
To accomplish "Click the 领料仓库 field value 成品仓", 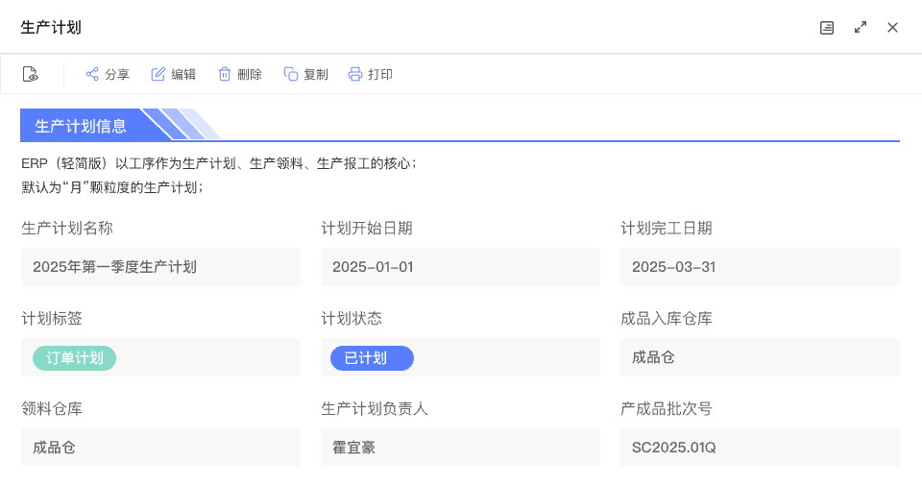I will pos(160,448).
